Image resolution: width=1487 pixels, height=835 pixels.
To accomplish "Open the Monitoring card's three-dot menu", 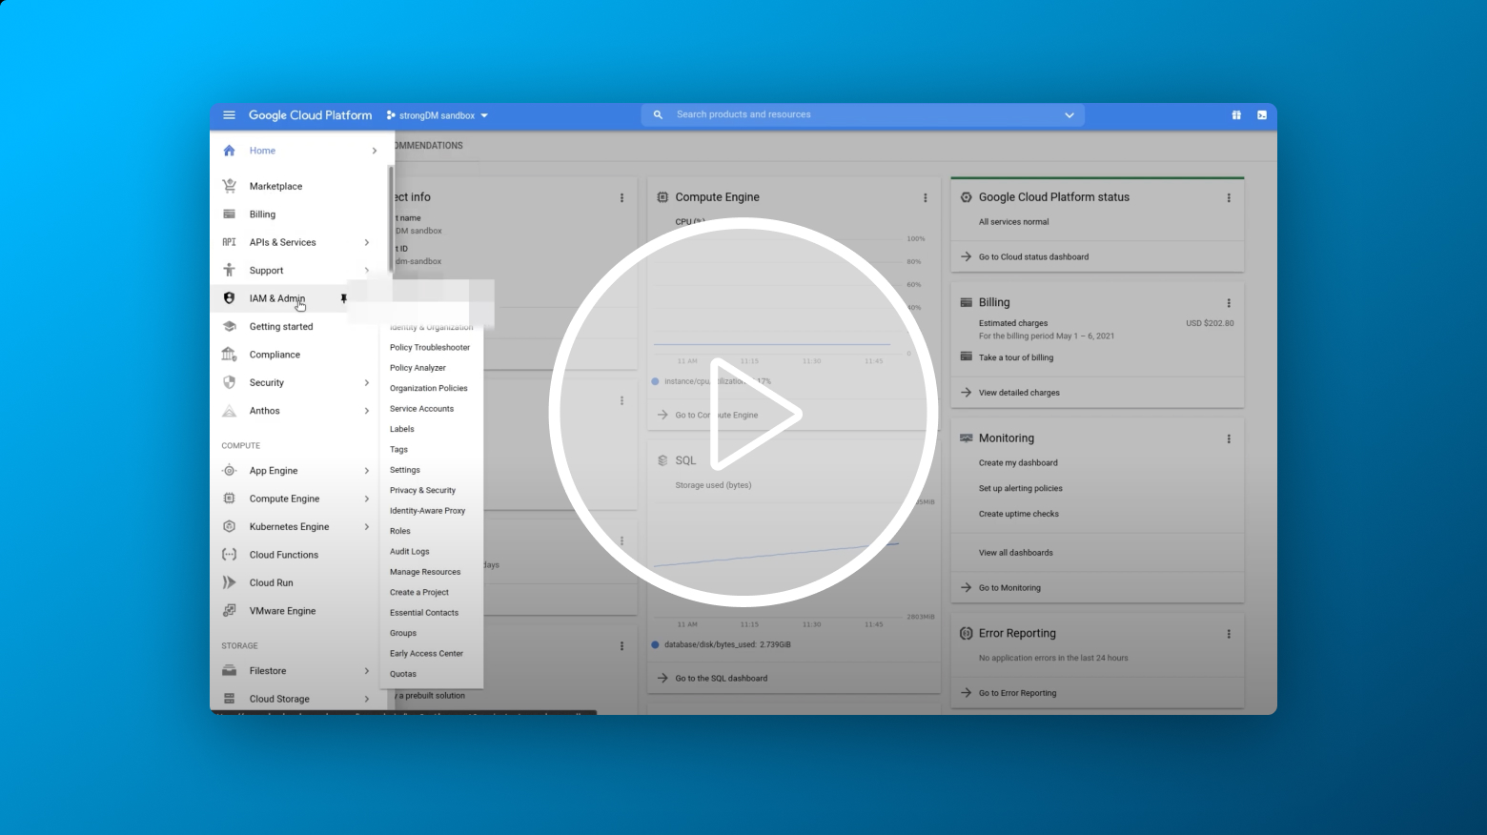I will coord(1229,439).
